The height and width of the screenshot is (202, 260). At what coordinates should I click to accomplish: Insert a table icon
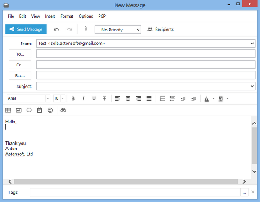tap(8, 110)
